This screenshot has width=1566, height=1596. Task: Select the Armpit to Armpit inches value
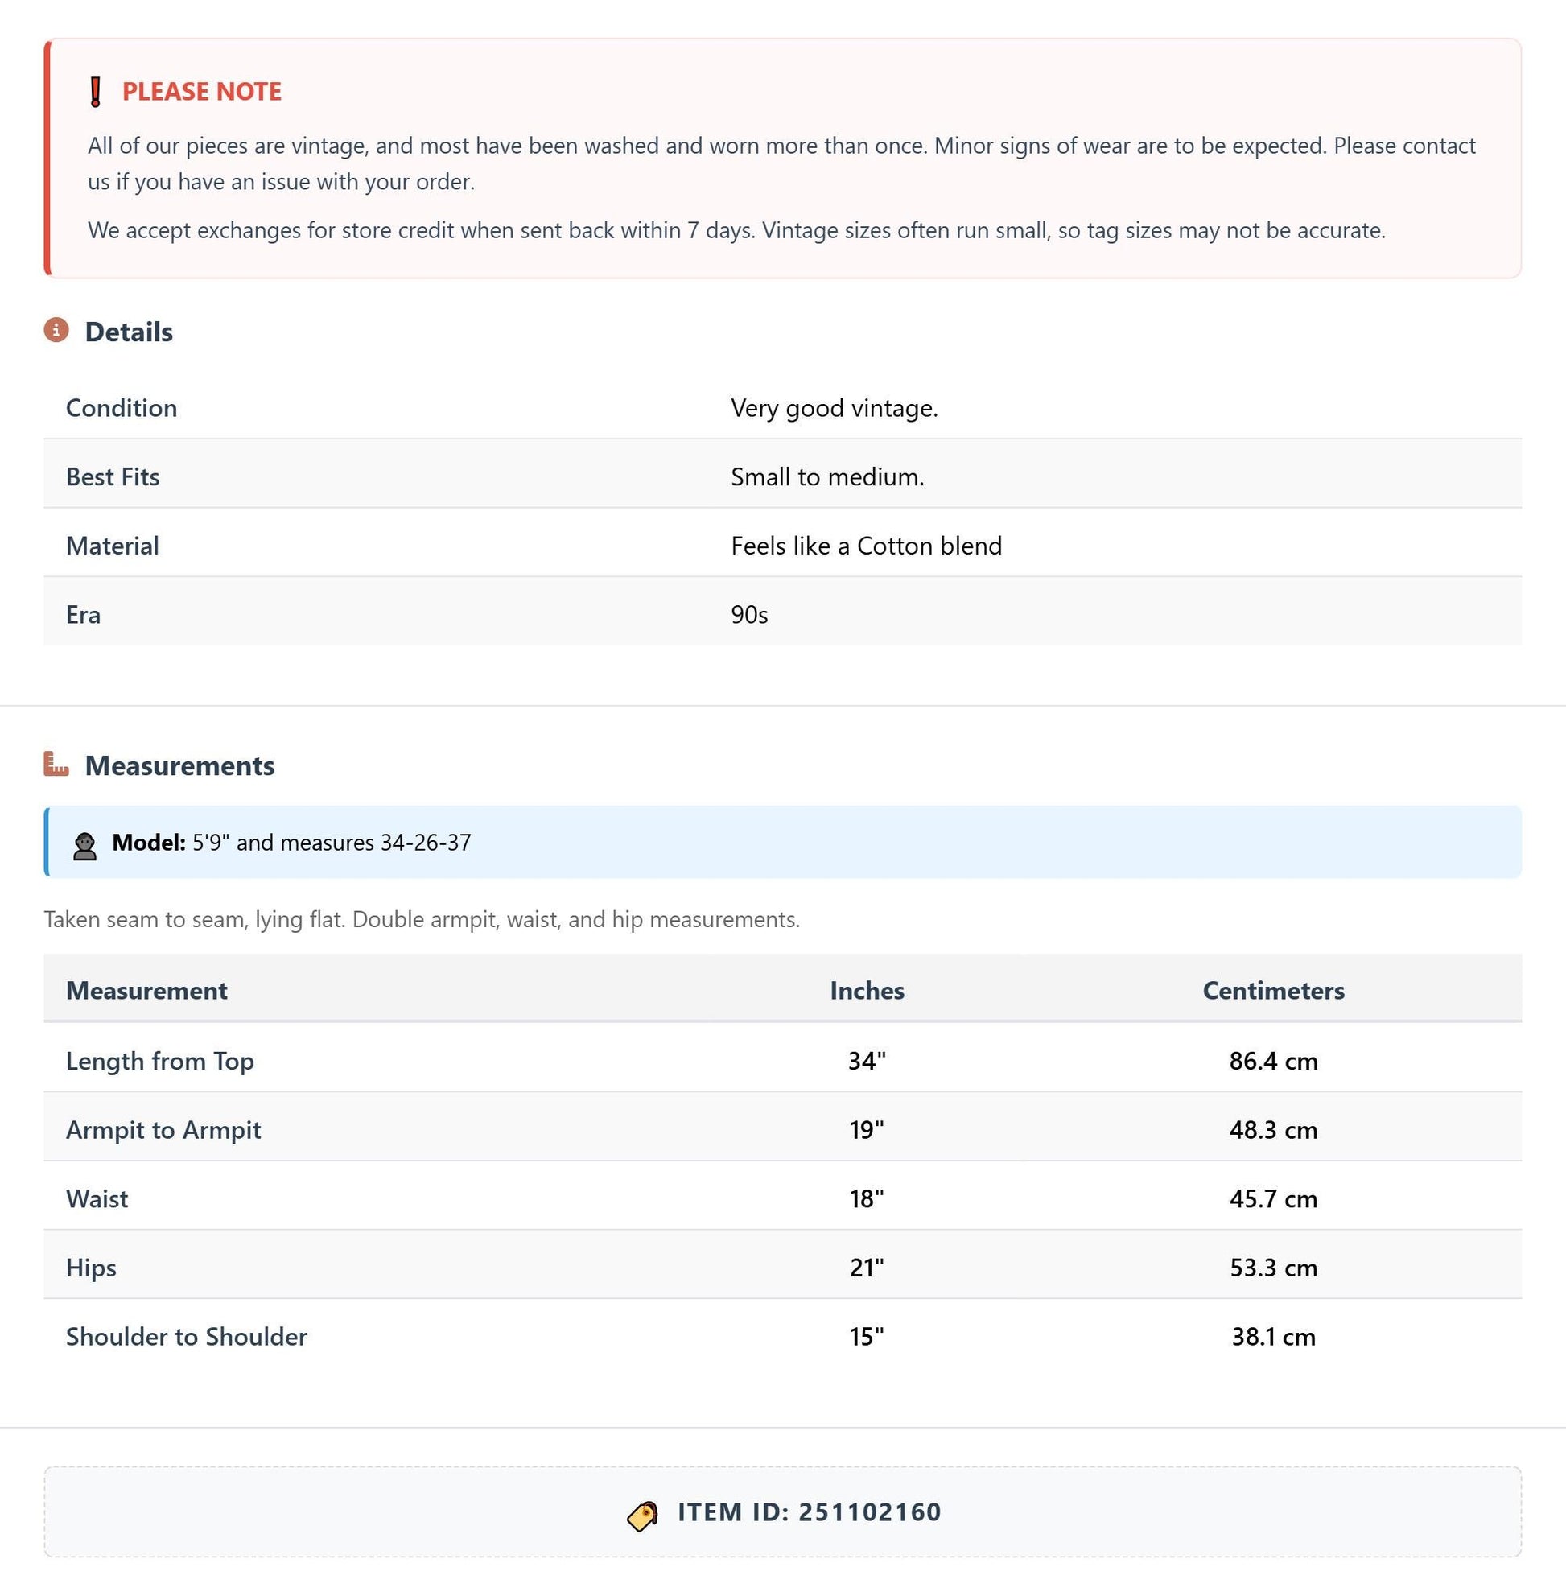pos(867,1128)
